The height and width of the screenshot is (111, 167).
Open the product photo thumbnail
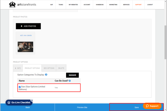(x=25, y=47)
